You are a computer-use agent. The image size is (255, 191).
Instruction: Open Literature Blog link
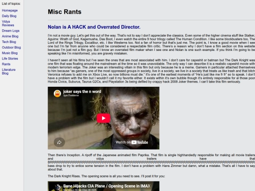click(x=8, y=72)
